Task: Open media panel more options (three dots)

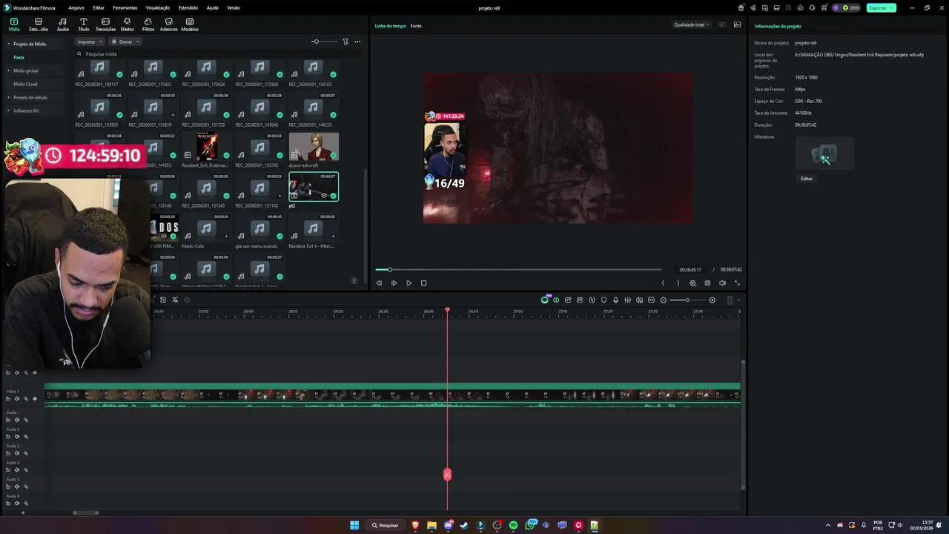Action: [357, 42]
